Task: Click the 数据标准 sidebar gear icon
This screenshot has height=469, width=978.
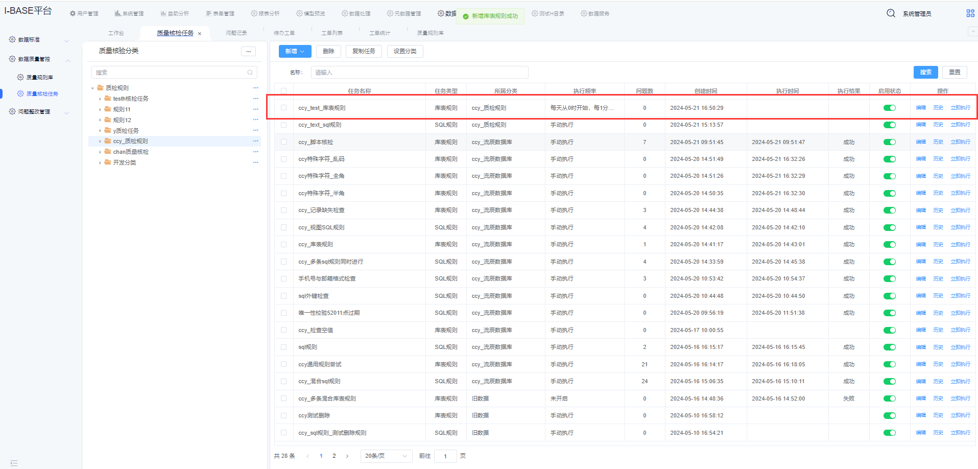Action: pyautogui.click(x=12, y=39)
